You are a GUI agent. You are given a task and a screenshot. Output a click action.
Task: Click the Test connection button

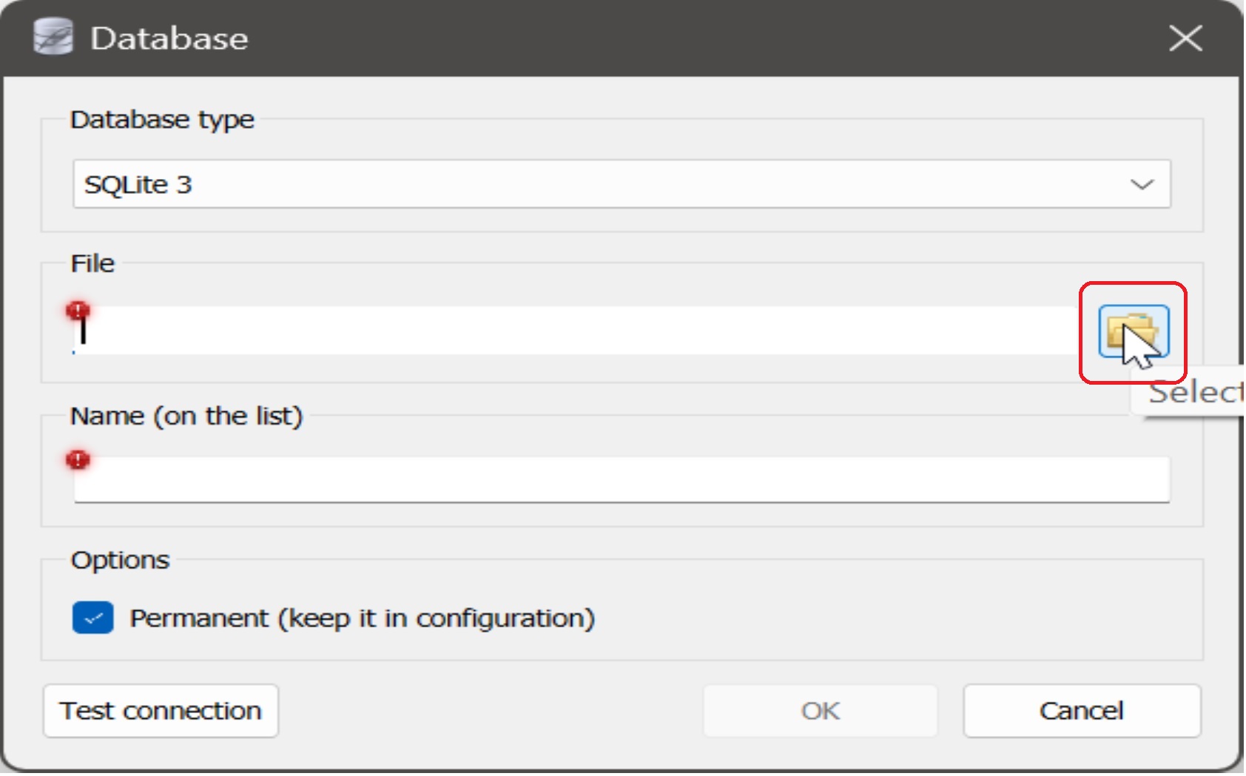[x=161, y=712]
